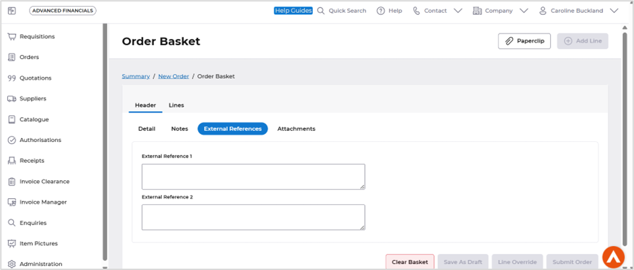The height and width of the screenshot is (270, 634).
Task: Toggle the sidebar panel icon at top-left
Action: 11,11
